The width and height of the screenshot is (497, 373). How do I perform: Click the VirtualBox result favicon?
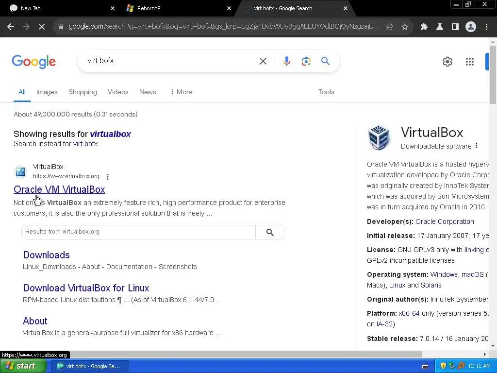pos(20,171)
